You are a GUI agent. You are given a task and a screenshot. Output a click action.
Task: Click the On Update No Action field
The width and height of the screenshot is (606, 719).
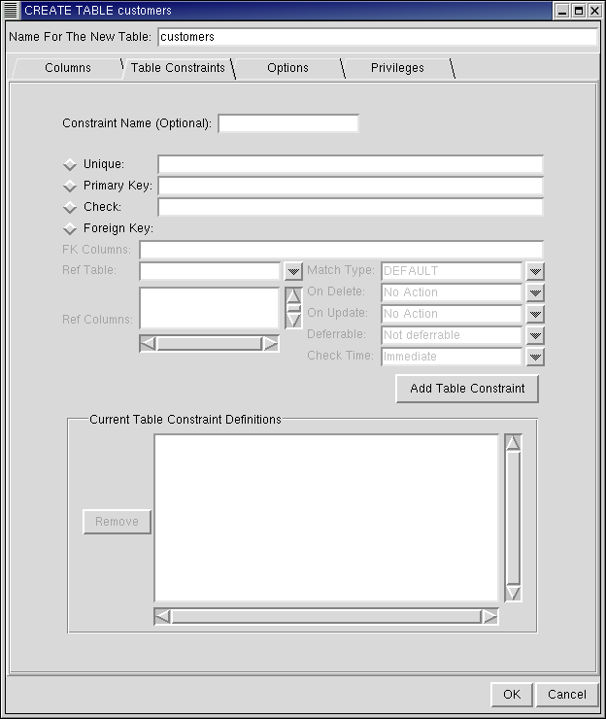pyautogui.click(x=452, y=314)
